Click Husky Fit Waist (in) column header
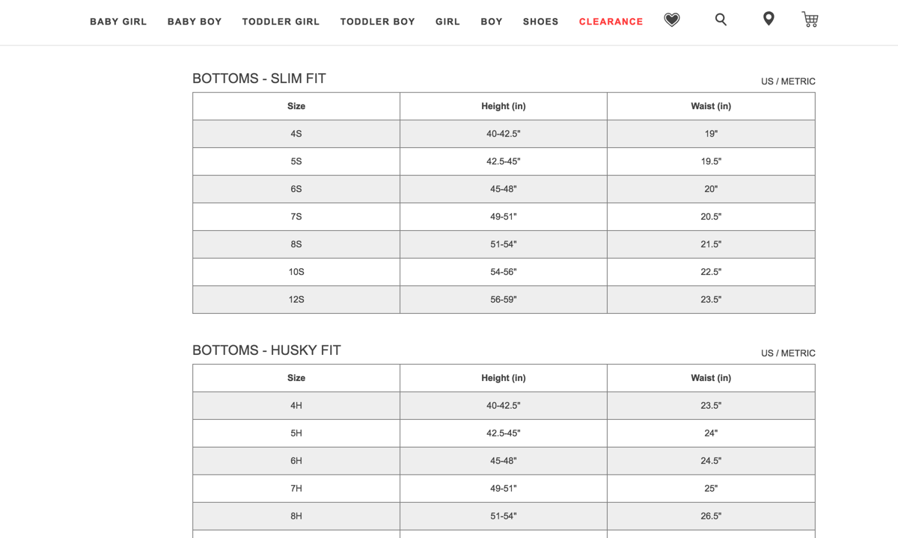 [x=711, y=378]
